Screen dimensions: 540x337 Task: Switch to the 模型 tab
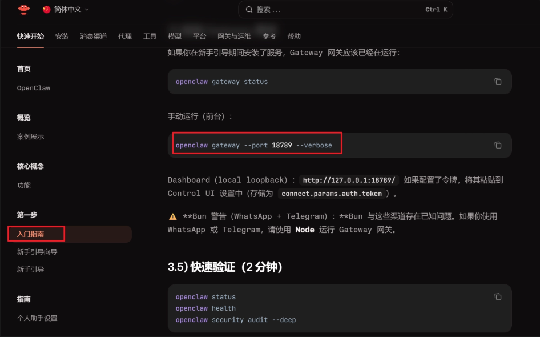coord(175,36)
